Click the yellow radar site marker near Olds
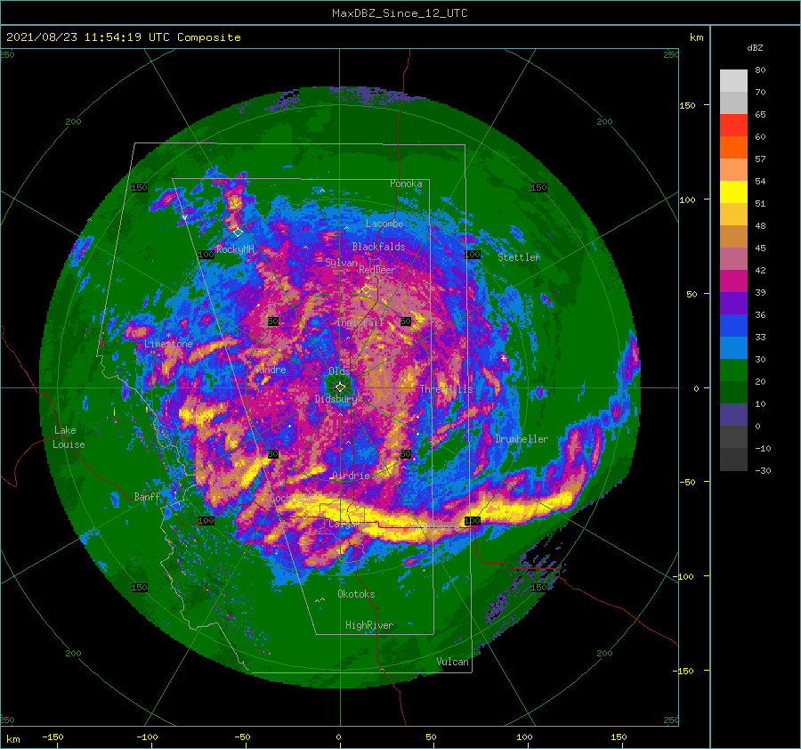Viewport: 801px width, 749px height. [340, 387]
